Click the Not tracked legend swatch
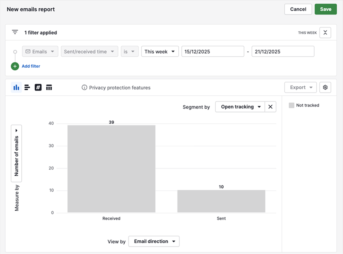The height and width of the screenshot is (254, 343). click(x=292, y=105)
